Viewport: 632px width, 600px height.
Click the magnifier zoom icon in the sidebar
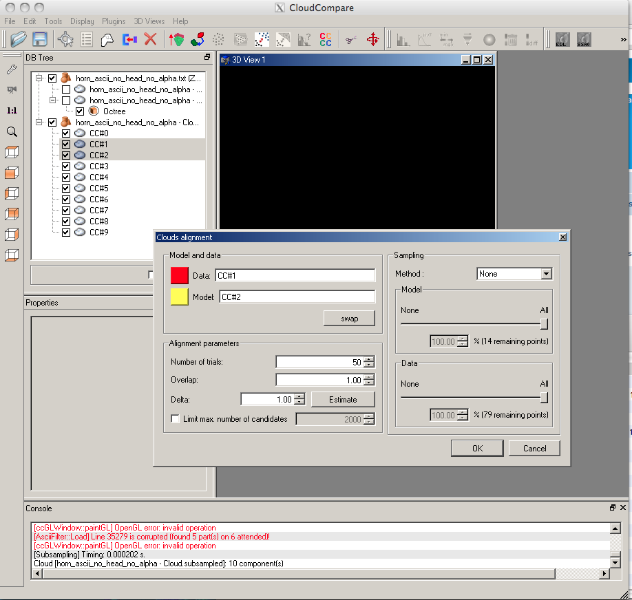10,131
